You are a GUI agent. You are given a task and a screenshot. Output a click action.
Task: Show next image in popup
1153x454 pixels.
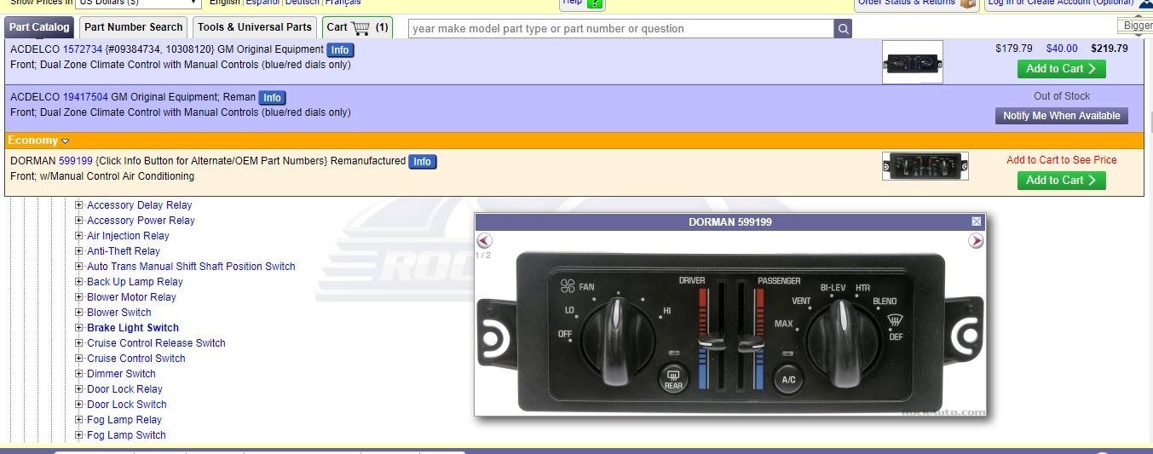click(x=976, y=241)
